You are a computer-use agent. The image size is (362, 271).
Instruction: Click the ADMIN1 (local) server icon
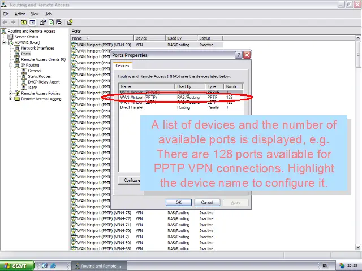tap(11, 43)
